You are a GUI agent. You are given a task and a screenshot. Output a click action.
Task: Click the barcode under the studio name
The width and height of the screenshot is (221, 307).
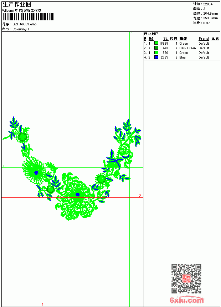(x=28, y=17)
